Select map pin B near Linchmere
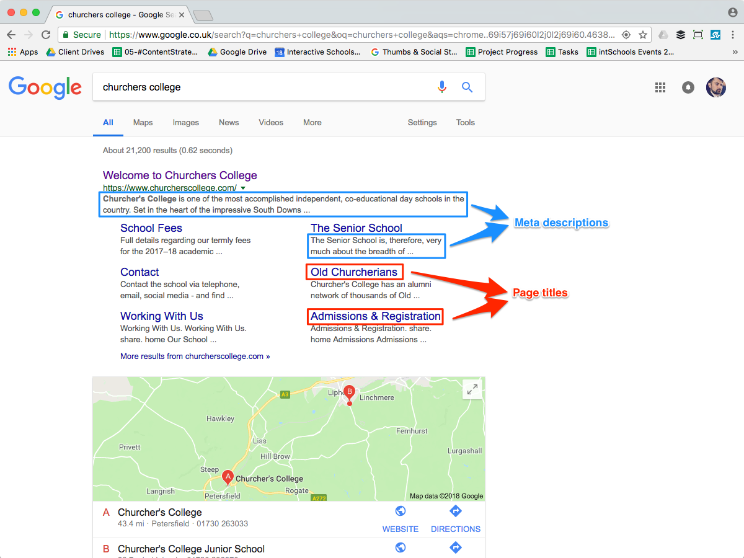Image resolution: width=744 pixels, height=558 pixels. point(350,394)
